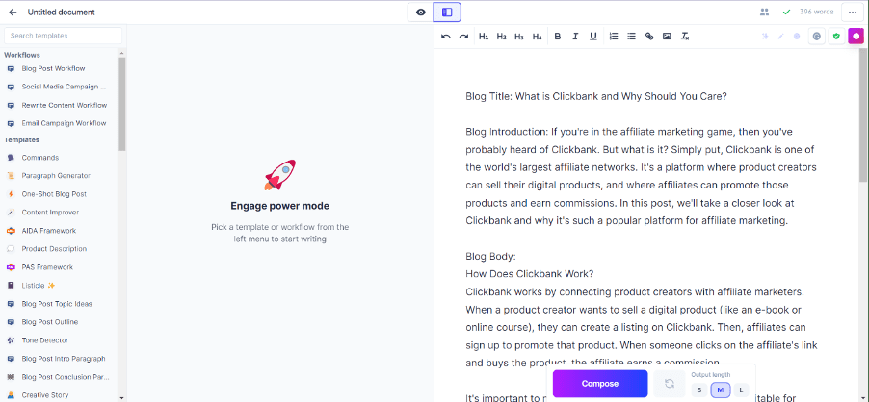Toggle the split panel power mode view
Image resolution: width=869 pixels, height=402 pixels.
[x=447, y=13]
